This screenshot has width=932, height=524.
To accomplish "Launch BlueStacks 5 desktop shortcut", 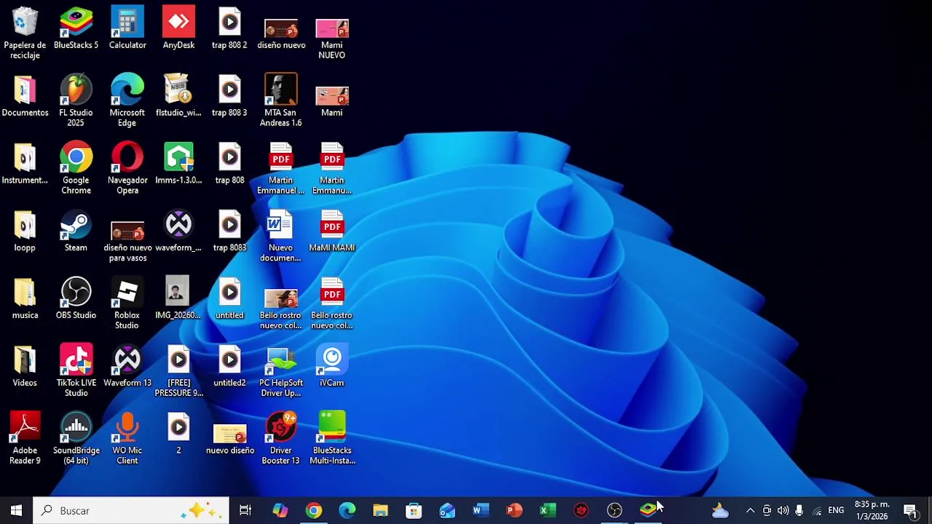I will [x=76, y=28].
